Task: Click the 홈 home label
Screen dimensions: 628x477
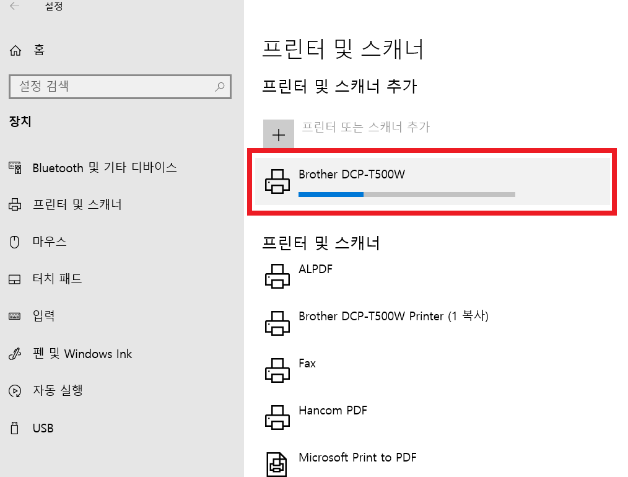Action: [39, 50]
